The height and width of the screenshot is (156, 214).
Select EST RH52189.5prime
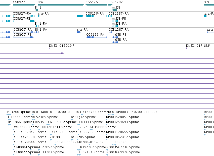coord(34,120)
